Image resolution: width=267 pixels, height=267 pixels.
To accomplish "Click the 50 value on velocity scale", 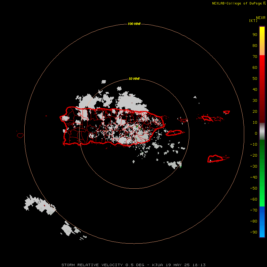I will pos(255,79).
